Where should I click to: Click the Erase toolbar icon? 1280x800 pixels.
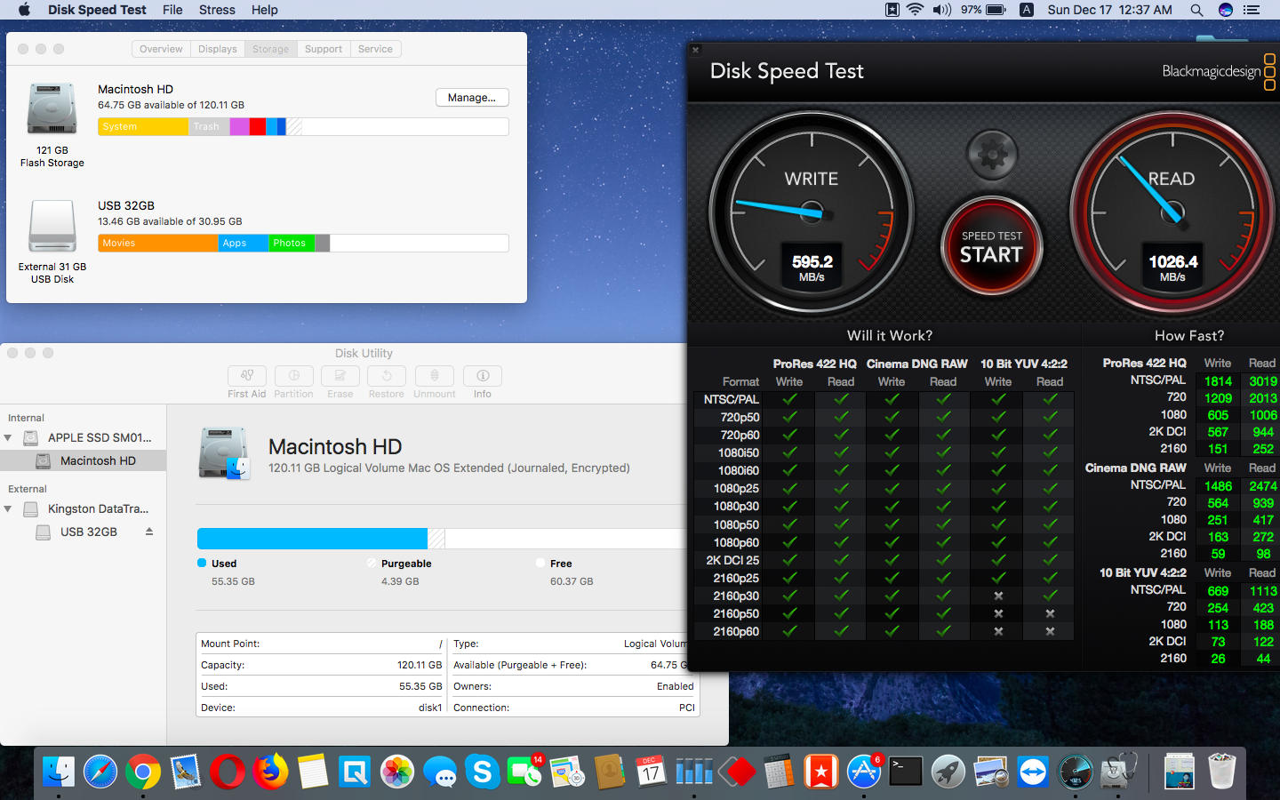340,376
